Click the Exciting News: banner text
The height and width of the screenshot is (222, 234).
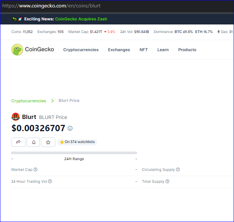pyautogui.click(x=39, y=19)
